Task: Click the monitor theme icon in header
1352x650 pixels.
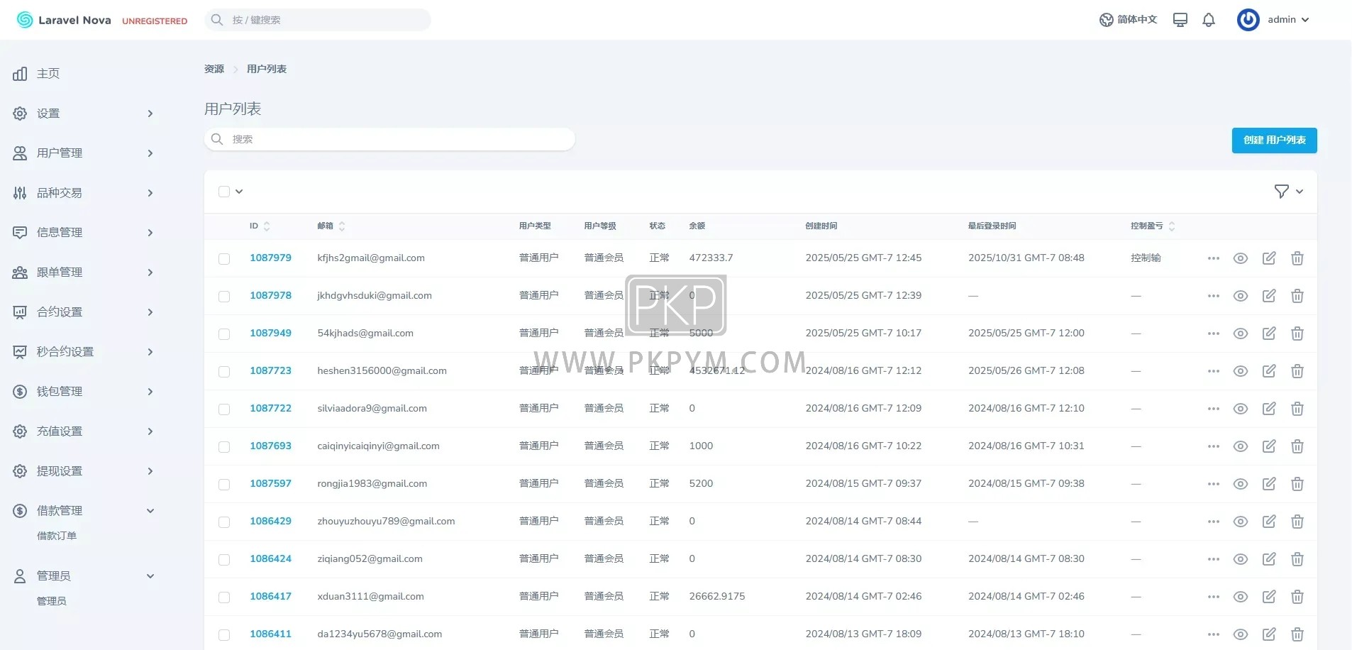Action: point(1180,20)
